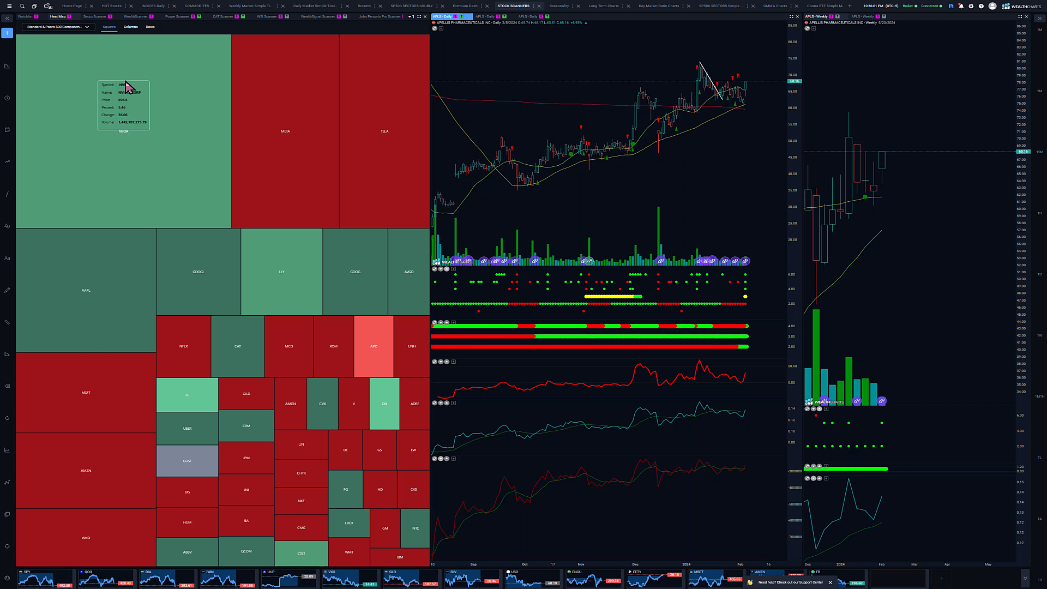Toggle the T badge on APLS - Daily active tab
Screen dimensions: 1047x589
(x=462, y=16)
